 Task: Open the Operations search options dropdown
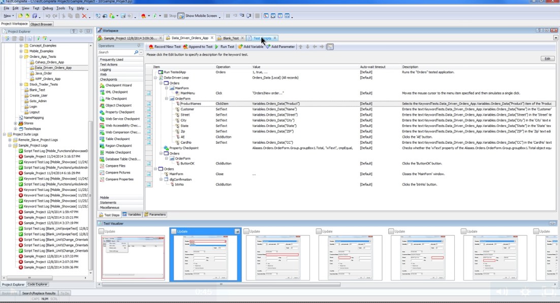click(x=141, y=52)
